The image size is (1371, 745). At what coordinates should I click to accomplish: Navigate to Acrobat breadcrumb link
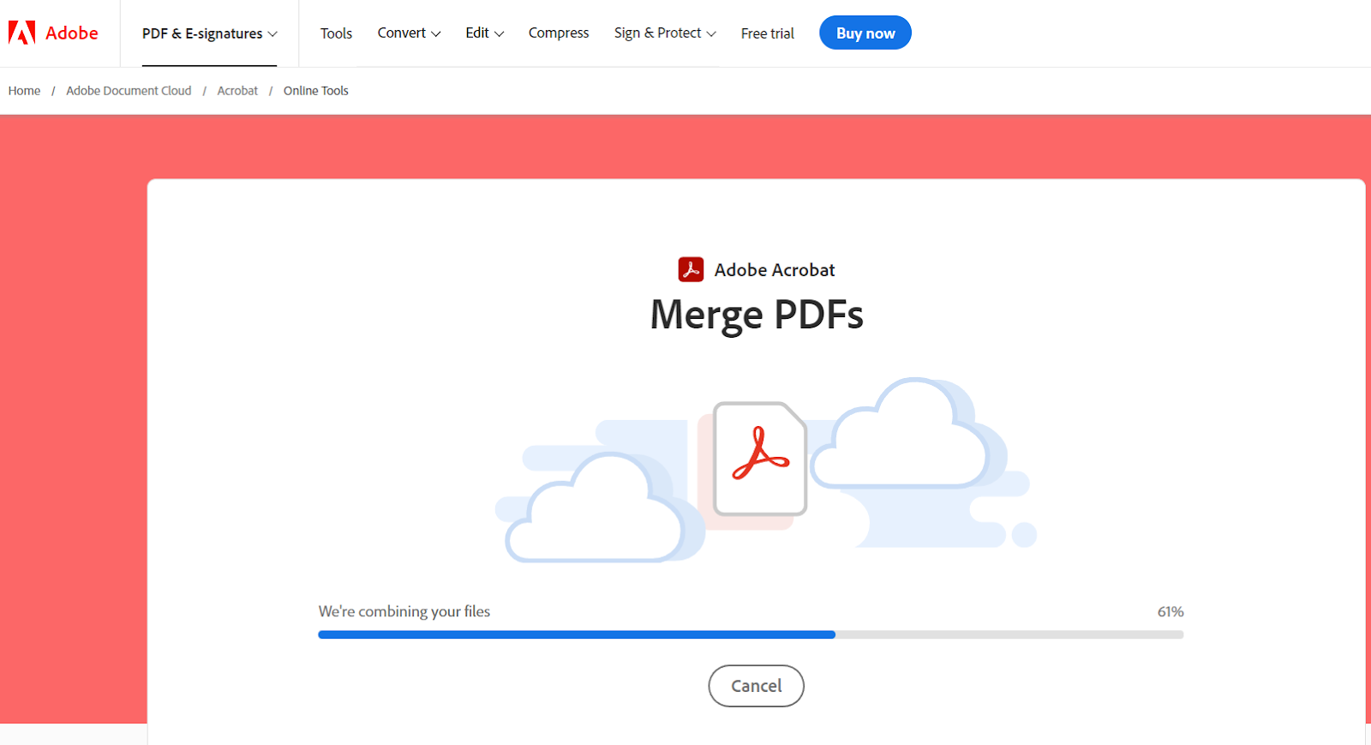pyautogui.click(x=237, y=91)
